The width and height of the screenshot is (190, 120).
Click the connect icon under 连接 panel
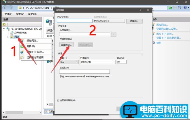click(x=4, y=24)
